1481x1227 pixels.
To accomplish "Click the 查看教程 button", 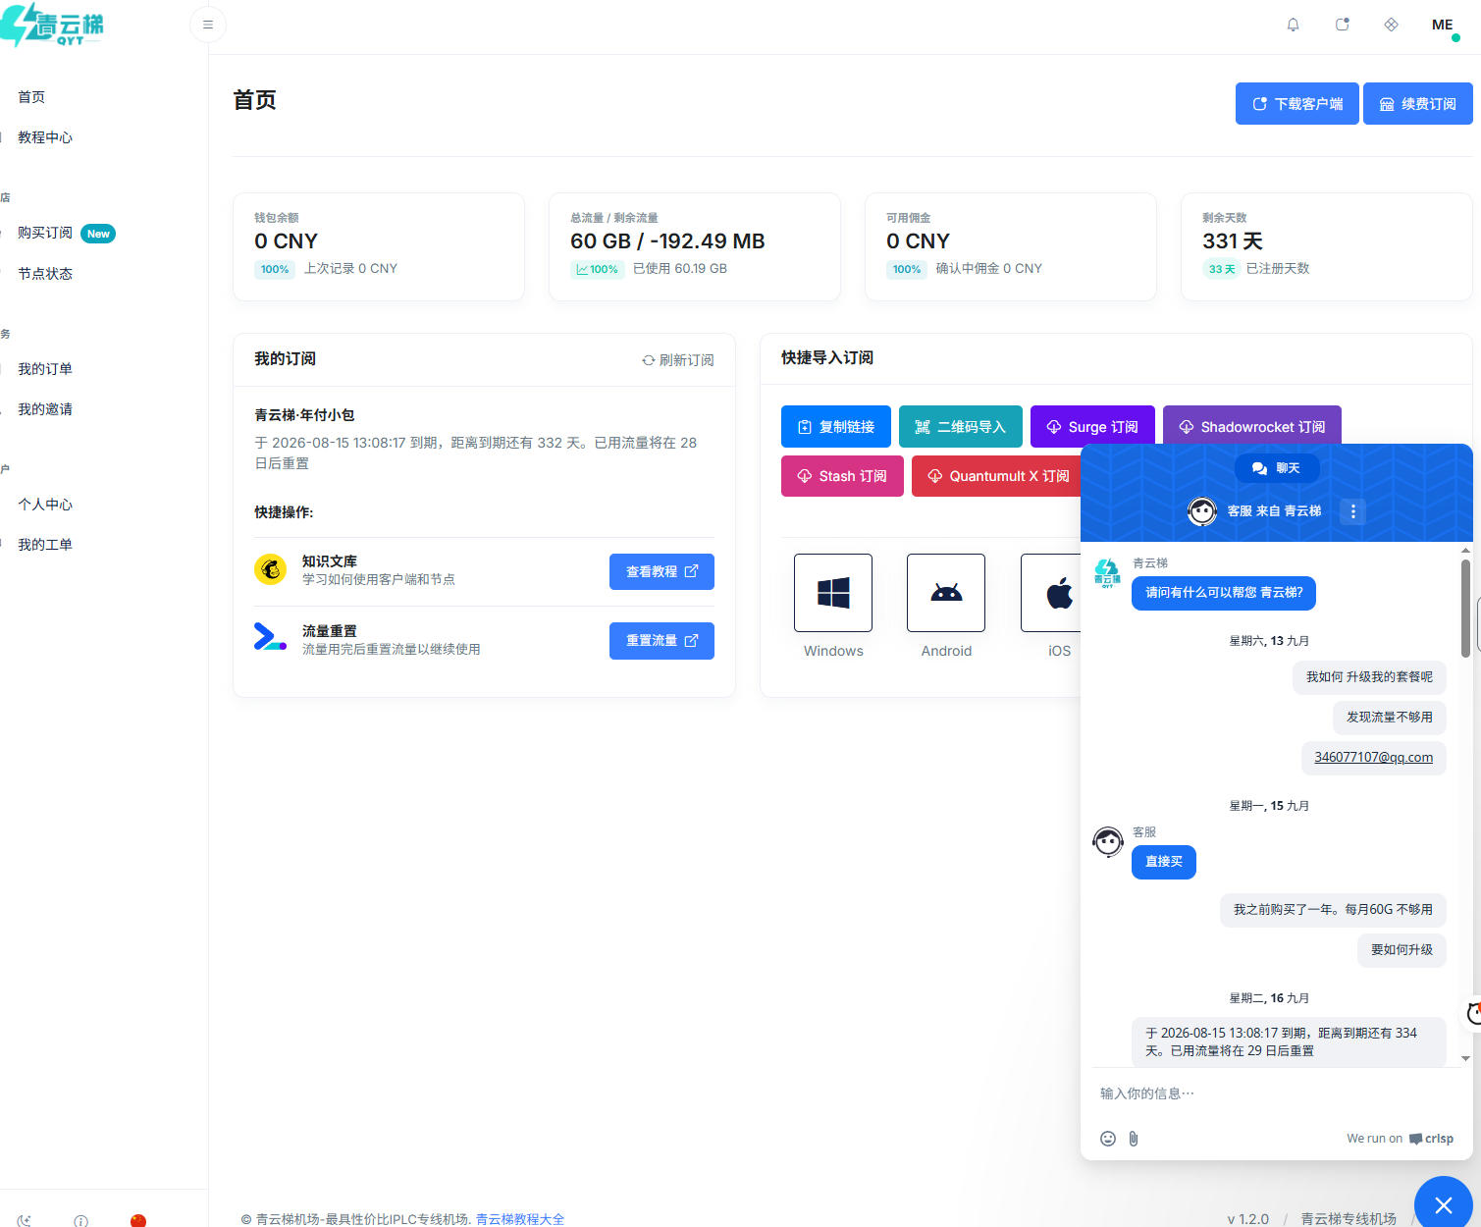I will click(x=661, y=571).
